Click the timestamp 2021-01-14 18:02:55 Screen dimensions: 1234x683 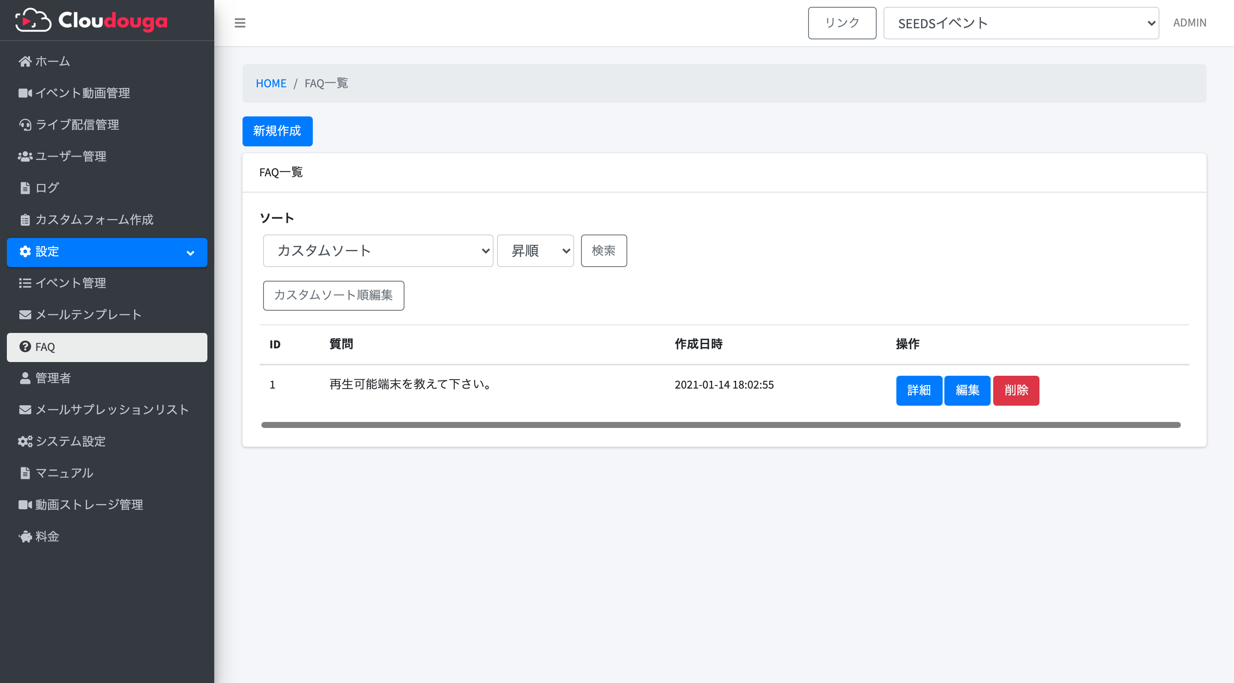[x=724, y=385]
